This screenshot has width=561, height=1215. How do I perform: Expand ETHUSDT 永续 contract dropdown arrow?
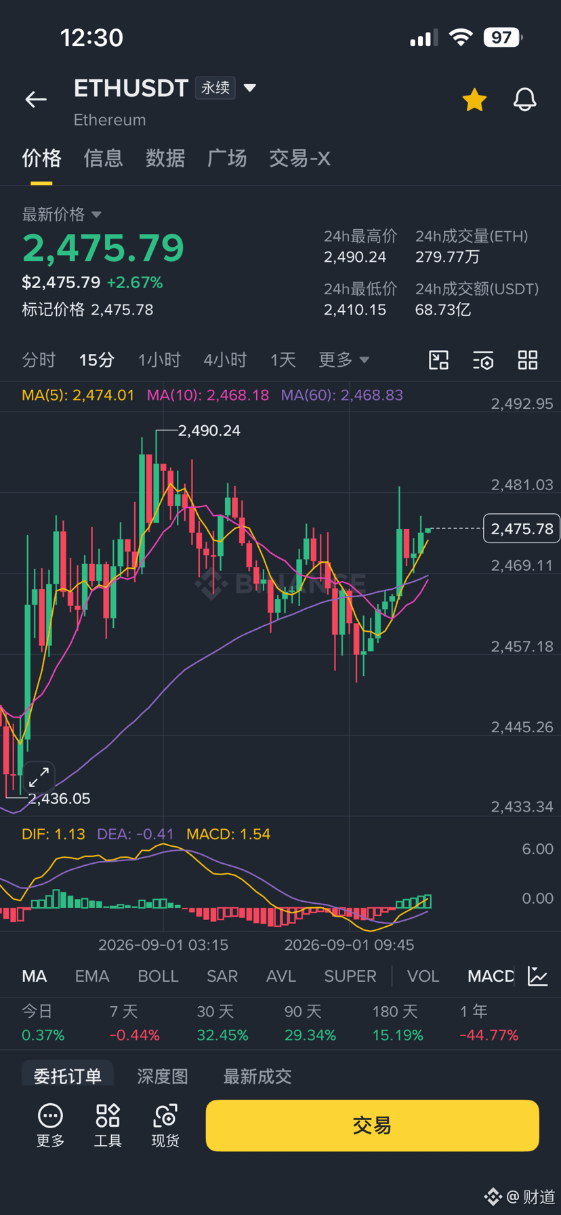point(250,87)
